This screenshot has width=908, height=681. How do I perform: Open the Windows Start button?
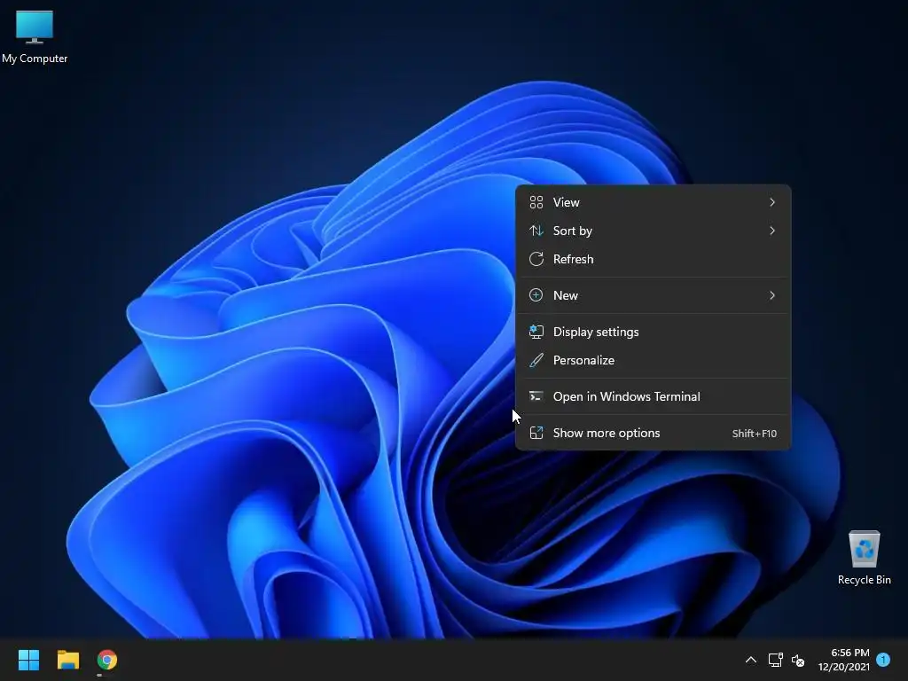point(28,660)
